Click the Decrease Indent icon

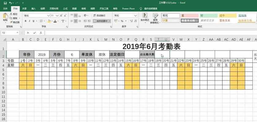(85, 21)
